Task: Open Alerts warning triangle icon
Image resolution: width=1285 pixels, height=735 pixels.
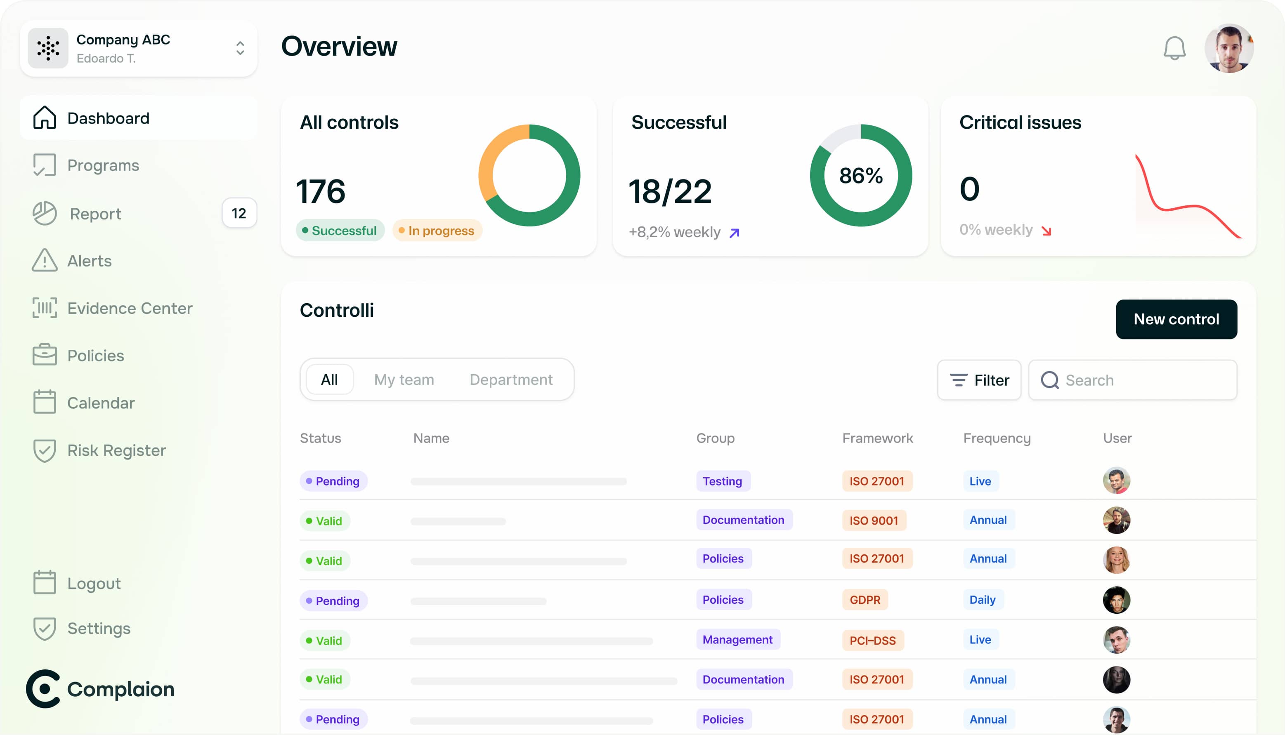Action: click(45, 261)
